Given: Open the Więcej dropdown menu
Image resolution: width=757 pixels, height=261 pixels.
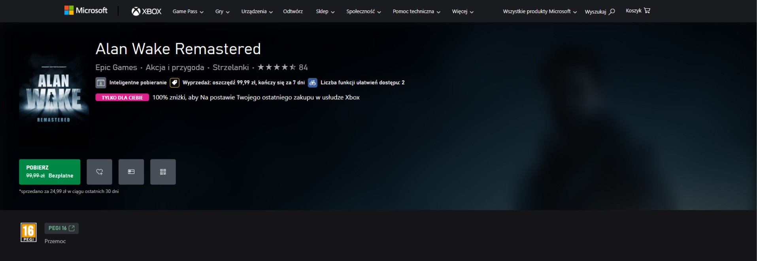Looking at the screenshot, I should (x=463, y=11).
